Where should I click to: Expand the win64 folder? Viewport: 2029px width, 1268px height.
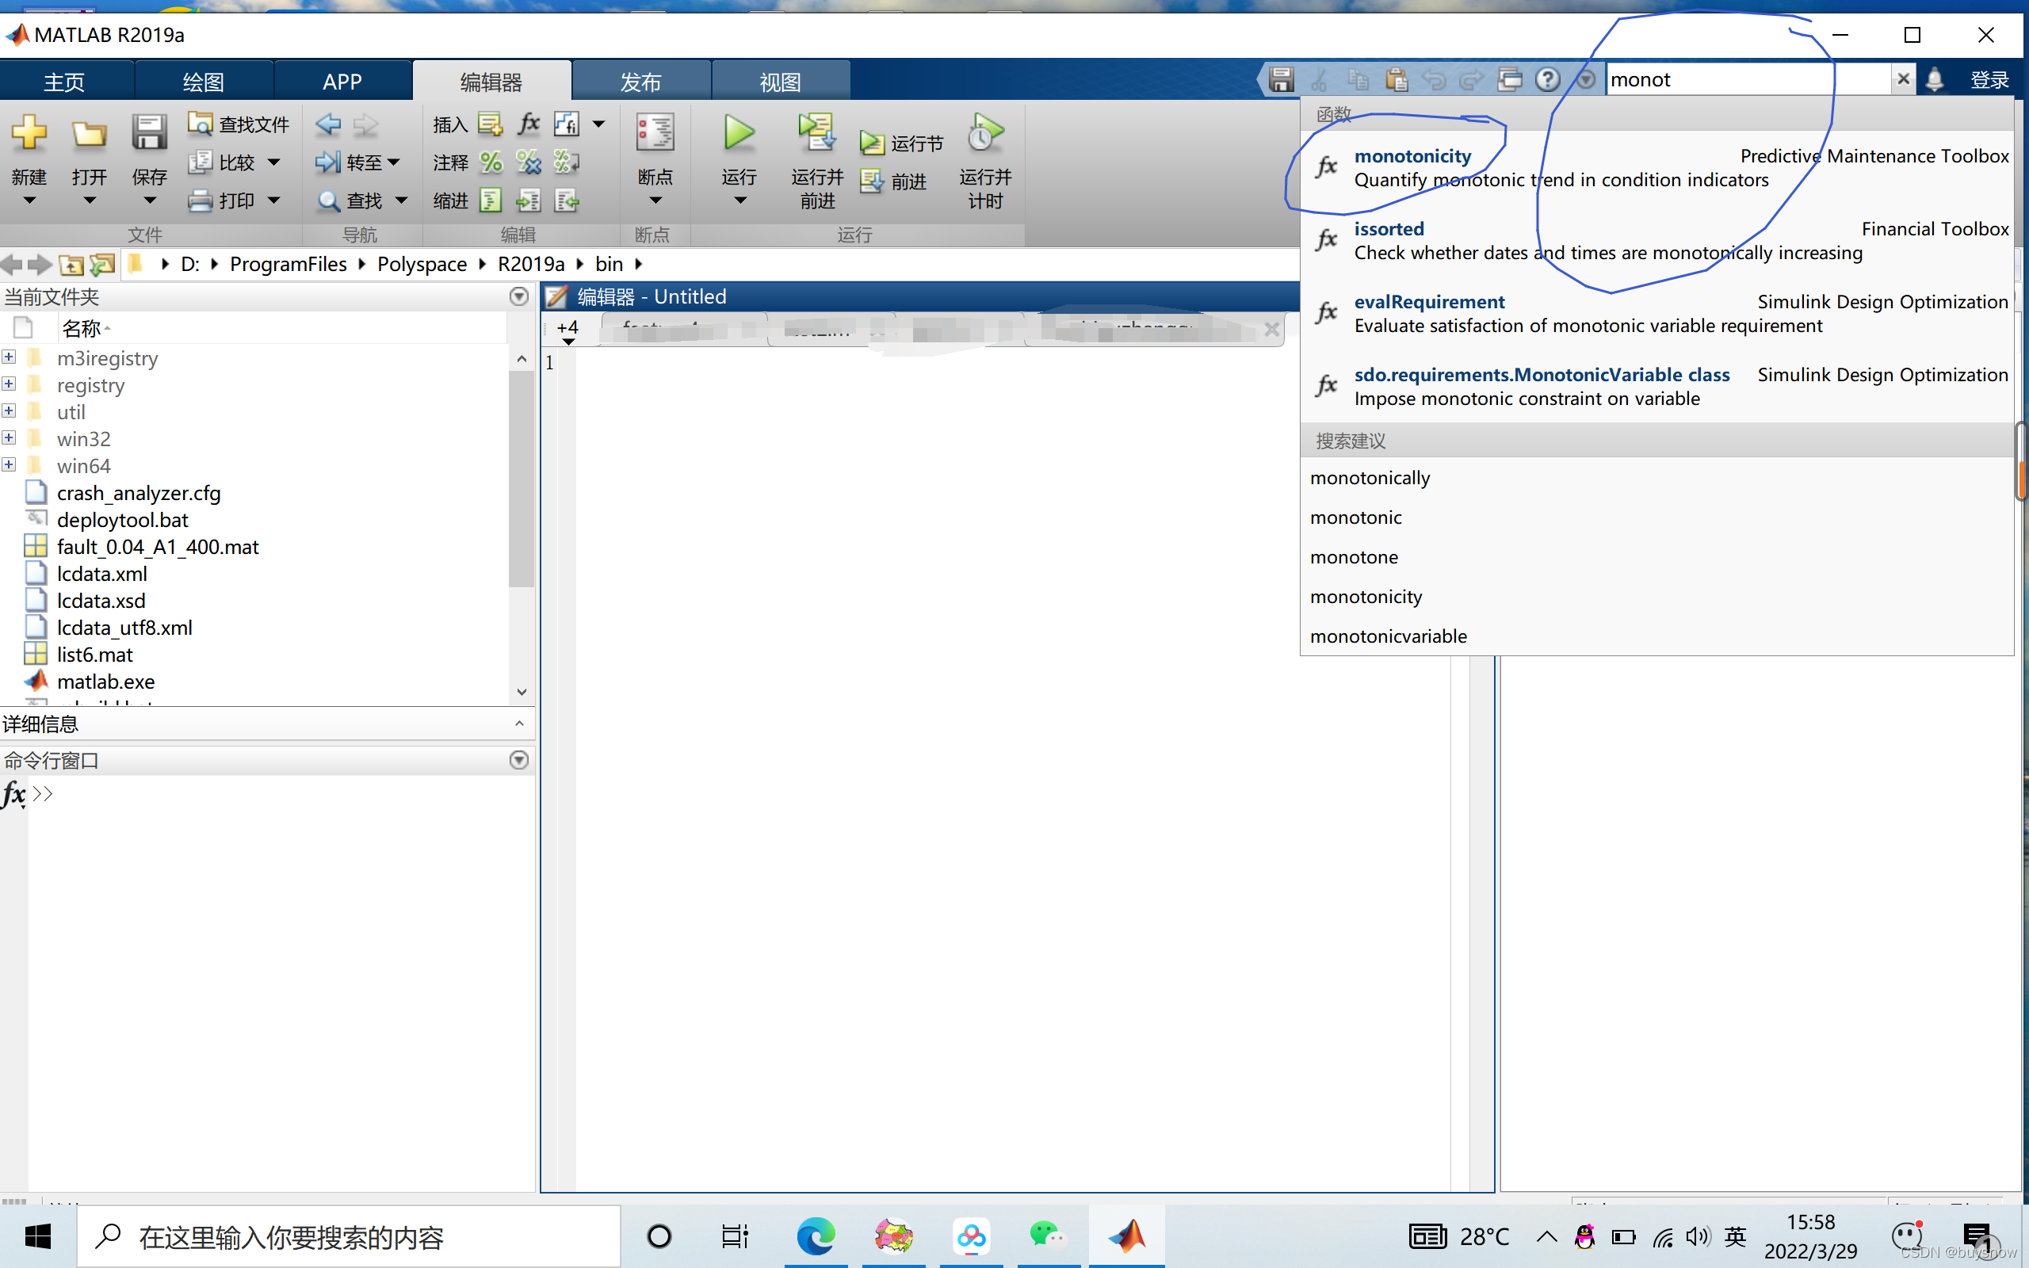(x=9, y=464)
